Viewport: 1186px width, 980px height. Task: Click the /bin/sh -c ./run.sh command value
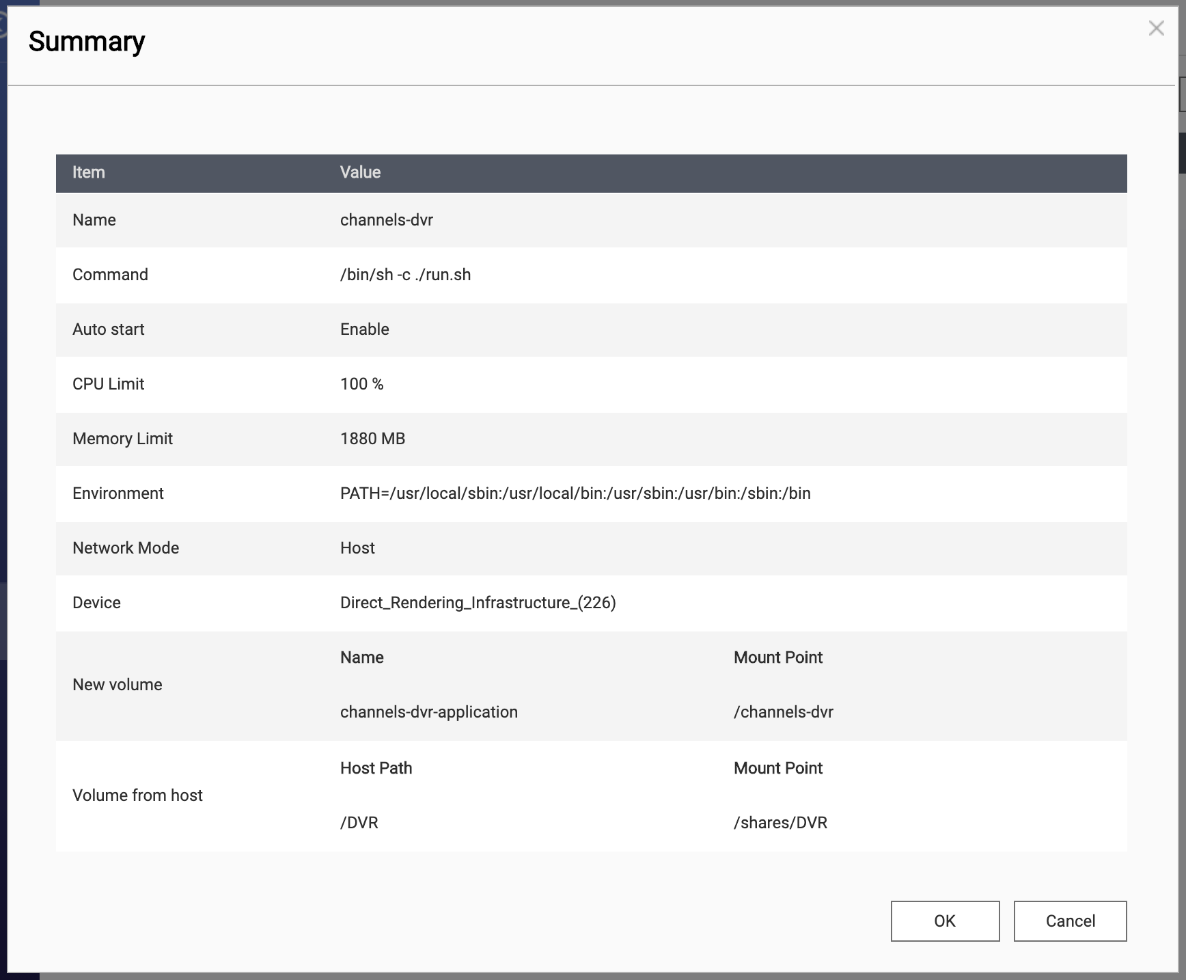405,275
